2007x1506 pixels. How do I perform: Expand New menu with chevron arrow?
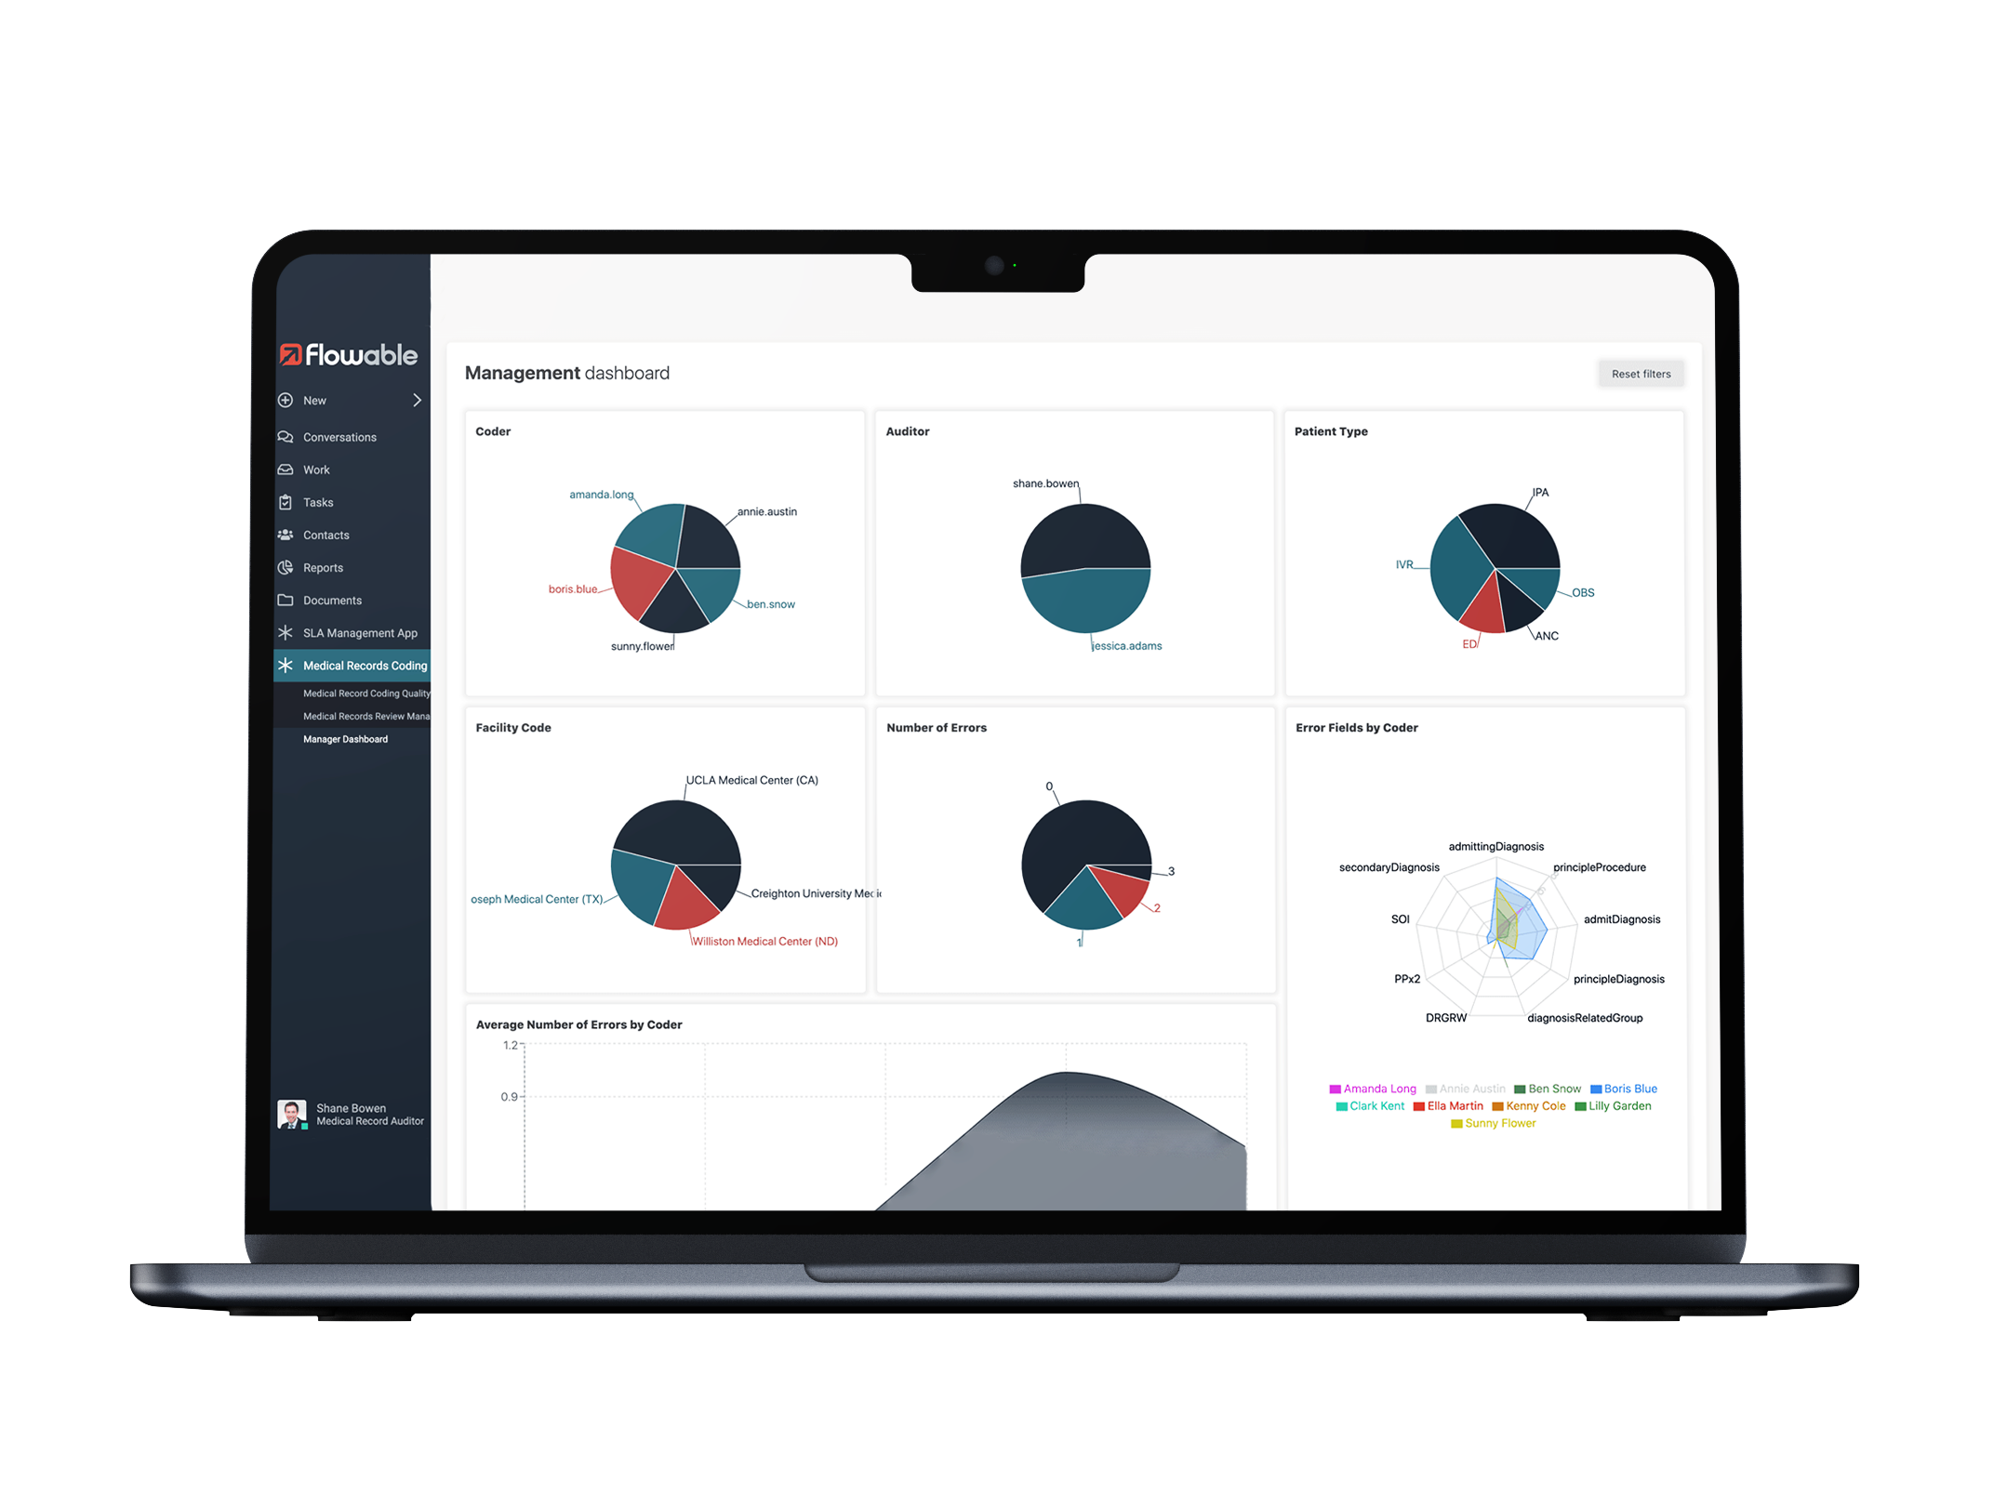(419, 402)
